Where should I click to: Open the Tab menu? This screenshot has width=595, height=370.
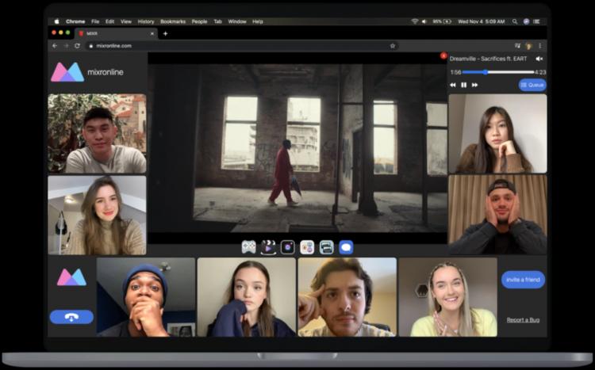[217, 21]
